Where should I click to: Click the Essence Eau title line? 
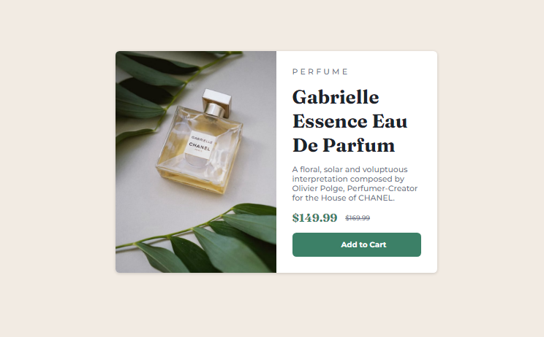tap(350, 121)
